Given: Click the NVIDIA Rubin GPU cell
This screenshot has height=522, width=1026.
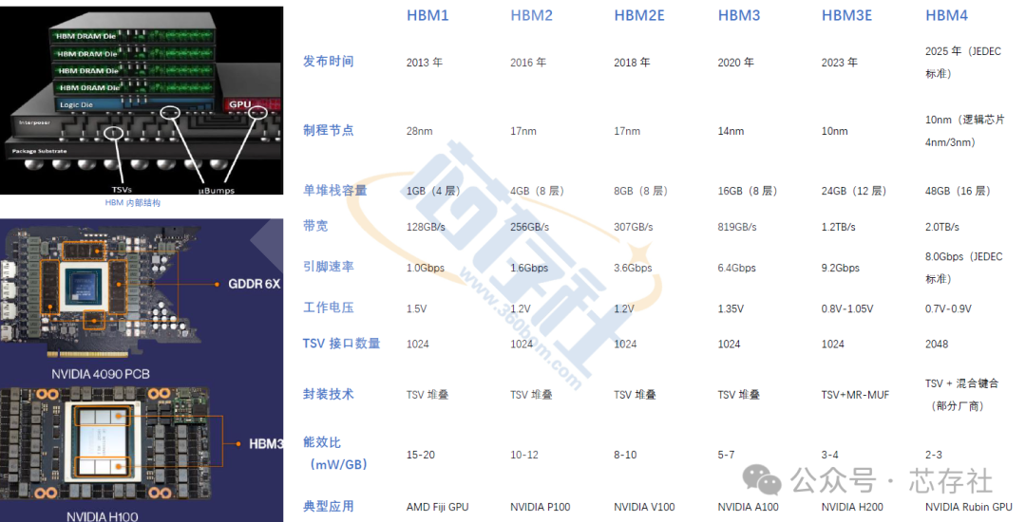Looking at the screenshot, I should [968, 507].
